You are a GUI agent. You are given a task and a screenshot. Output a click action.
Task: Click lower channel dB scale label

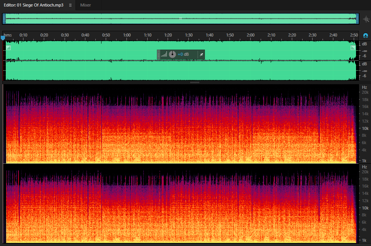tap(364, 64)
